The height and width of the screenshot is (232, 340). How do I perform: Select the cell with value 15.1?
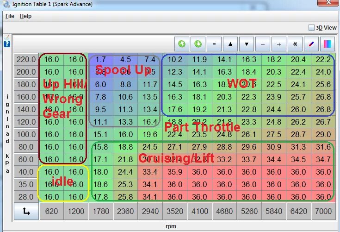coord(101,134)
